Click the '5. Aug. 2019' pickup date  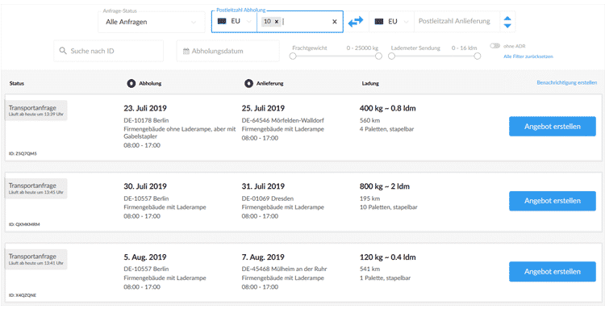(145, 257)
